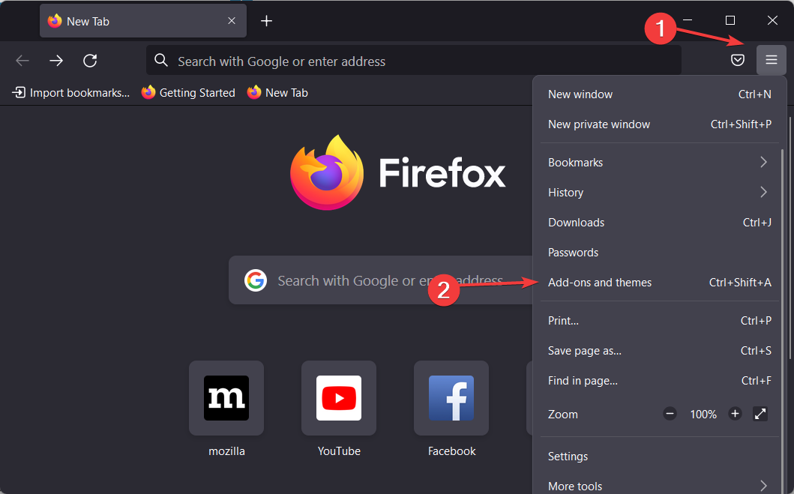The height and width of the screenshot is (494, 794).
Task: Expand the More tools submenu
Action: pyautogui.click(x=659, y=486)
